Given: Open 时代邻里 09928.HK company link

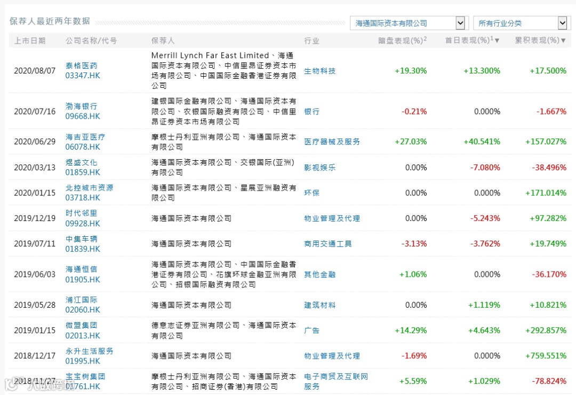Looking at the screenshot, I should tap(83, 218).
